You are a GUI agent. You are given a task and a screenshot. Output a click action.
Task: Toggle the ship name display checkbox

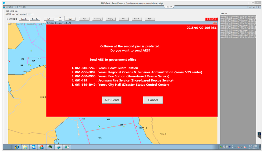[x=7, y=19]
